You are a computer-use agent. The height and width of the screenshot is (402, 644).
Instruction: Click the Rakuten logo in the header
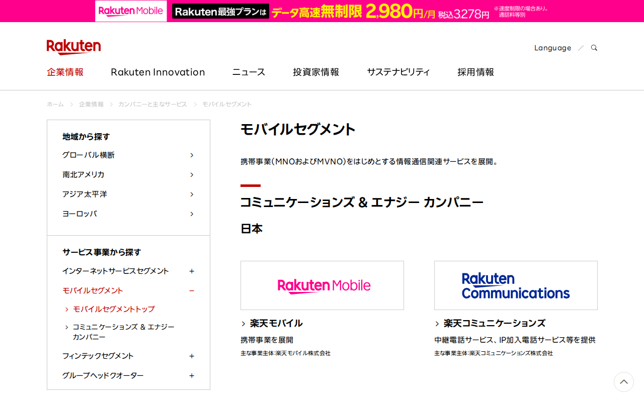coord(73,47)
